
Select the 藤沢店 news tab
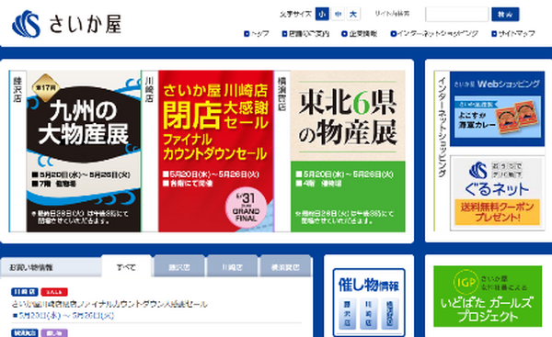(179, 267)
